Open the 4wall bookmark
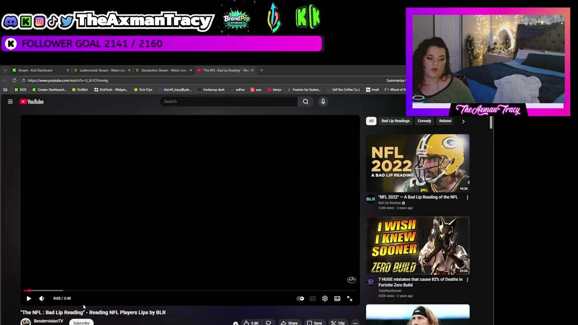578x325 pixels. [373, 90]
